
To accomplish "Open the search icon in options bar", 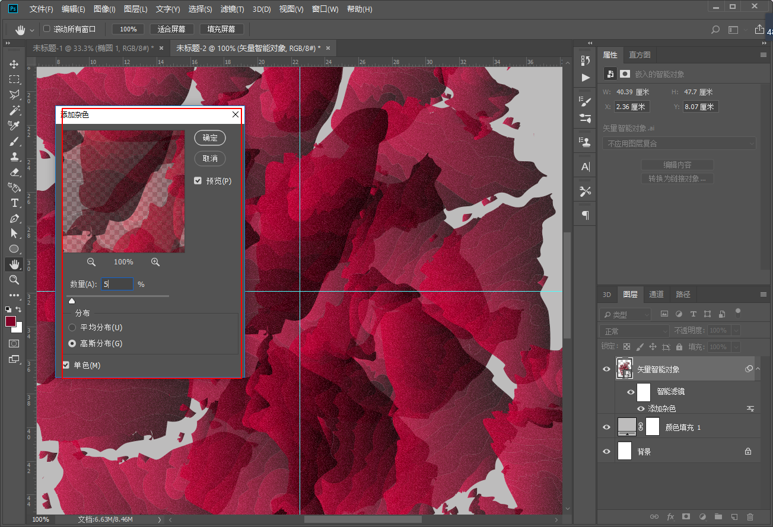I will 715,29.
